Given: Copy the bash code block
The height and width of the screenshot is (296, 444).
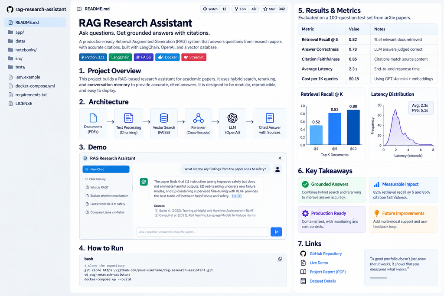Looking at the screenshot, I should pyautogui.click(x=280, y=259).
